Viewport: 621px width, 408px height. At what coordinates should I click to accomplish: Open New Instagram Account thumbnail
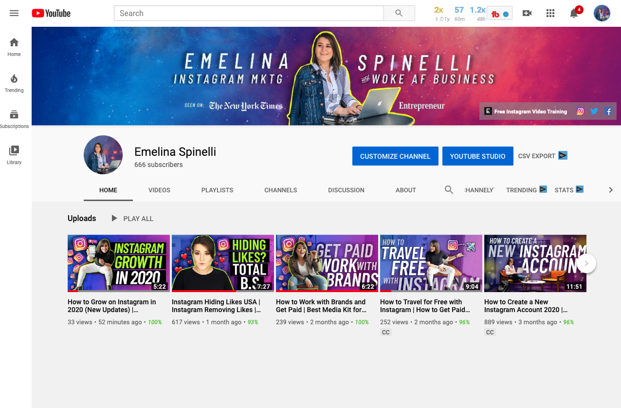pyautogui.click(x=535, y=263)
